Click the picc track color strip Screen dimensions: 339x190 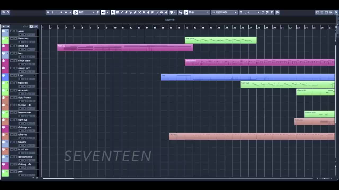pos(5,173)
